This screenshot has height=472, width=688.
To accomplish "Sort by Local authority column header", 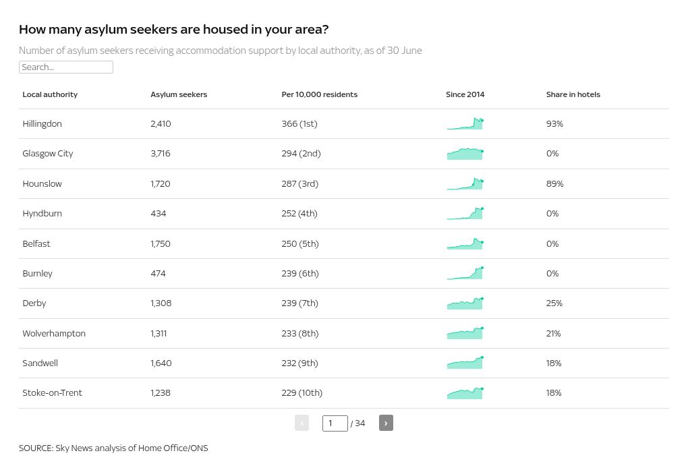I will tap(50, 94).
